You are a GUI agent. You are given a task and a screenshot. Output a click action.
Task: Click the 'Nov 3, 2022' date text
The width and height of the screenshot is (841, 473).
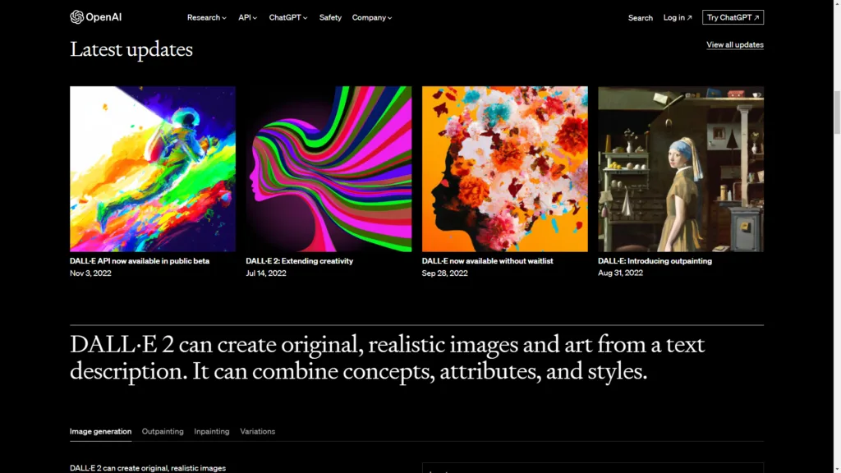point(90,273)
